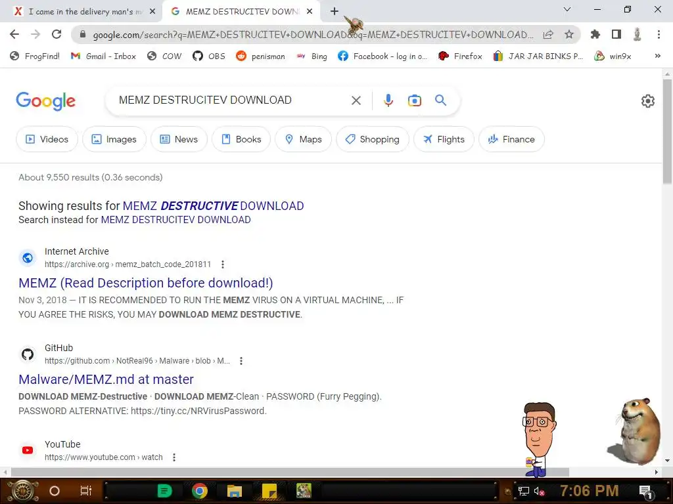Open 'Malware/MEMZ.md at master' result
Image resolution: width=673 pixels, height=504 pixels.
[x=106, y=379]
